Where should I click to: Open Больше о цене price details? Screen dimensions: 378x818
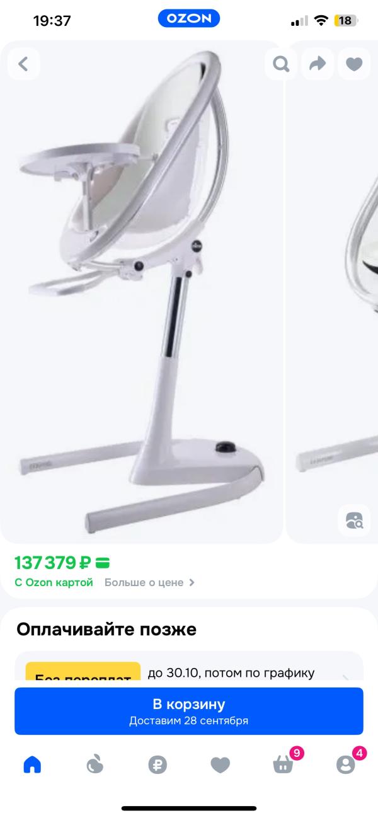(x=144, y=582)
